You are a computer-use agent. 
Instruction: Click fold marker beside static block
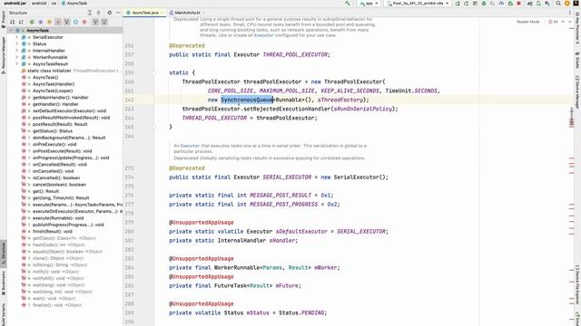coord(154,72)
